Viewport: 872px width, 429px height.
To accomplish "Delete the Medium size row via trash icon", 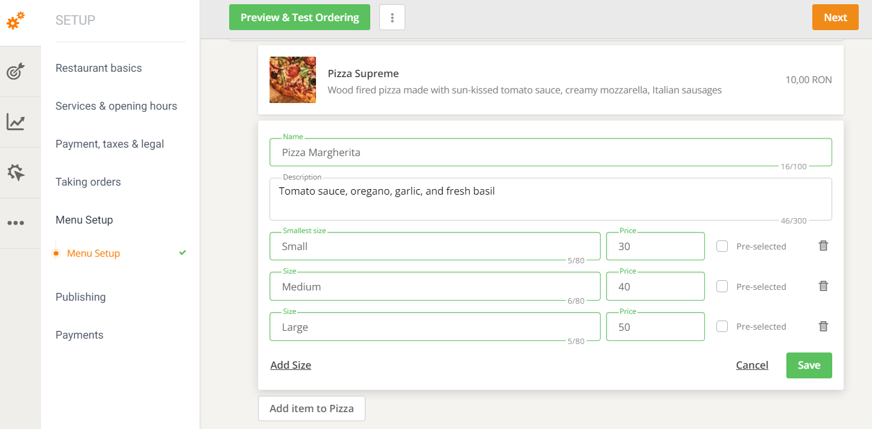I will [x=823, y=286].
